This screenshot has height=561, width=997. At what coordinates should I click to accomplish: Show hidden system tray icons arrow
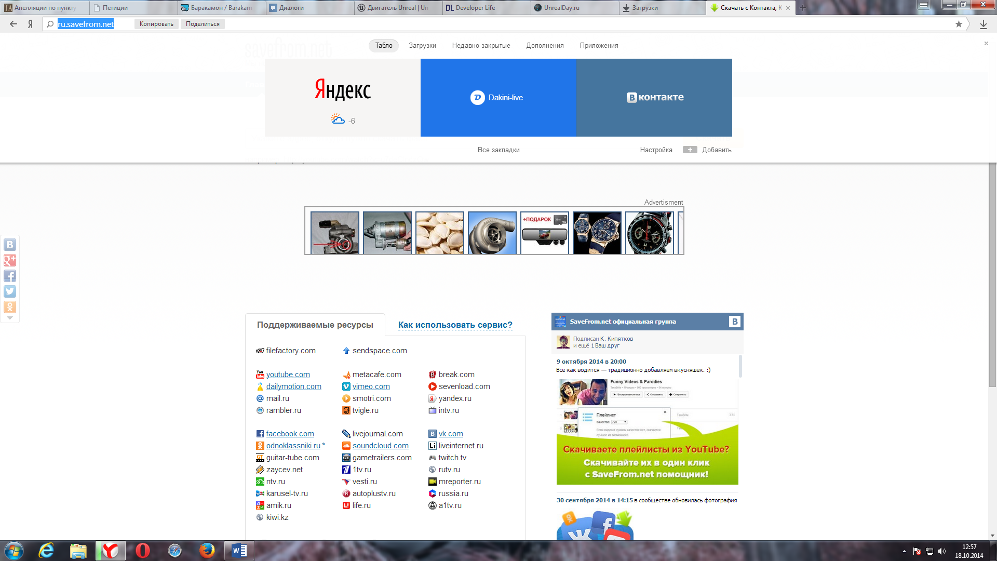pyautogui.click(x=904, y=551)
